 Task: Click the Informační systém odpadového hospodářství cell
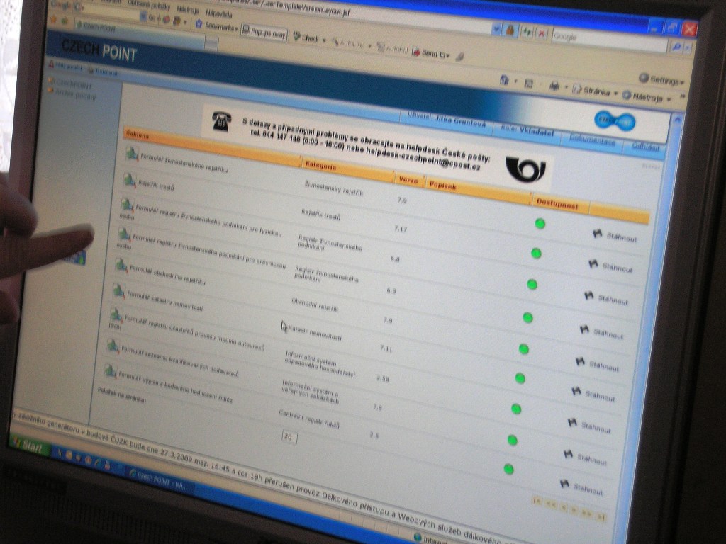point(320,364)
